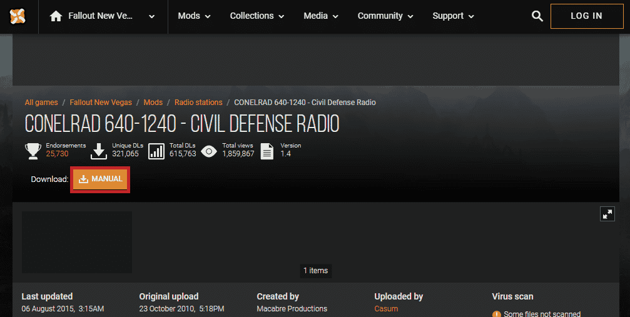Click the CONELRAD 640-1240 mod title
Image resolution: width=630 pixels, height=317 pixels.
pos(182,124)
